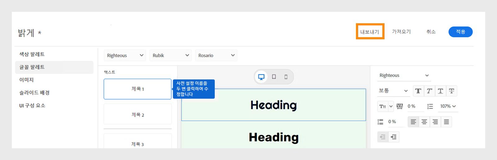
Task: Open the Rubik font dropdown
Action: 171,55
